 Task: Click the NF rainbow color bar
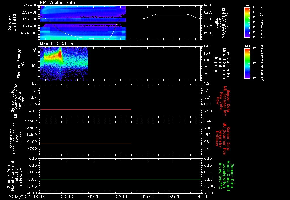coord(247,22)
